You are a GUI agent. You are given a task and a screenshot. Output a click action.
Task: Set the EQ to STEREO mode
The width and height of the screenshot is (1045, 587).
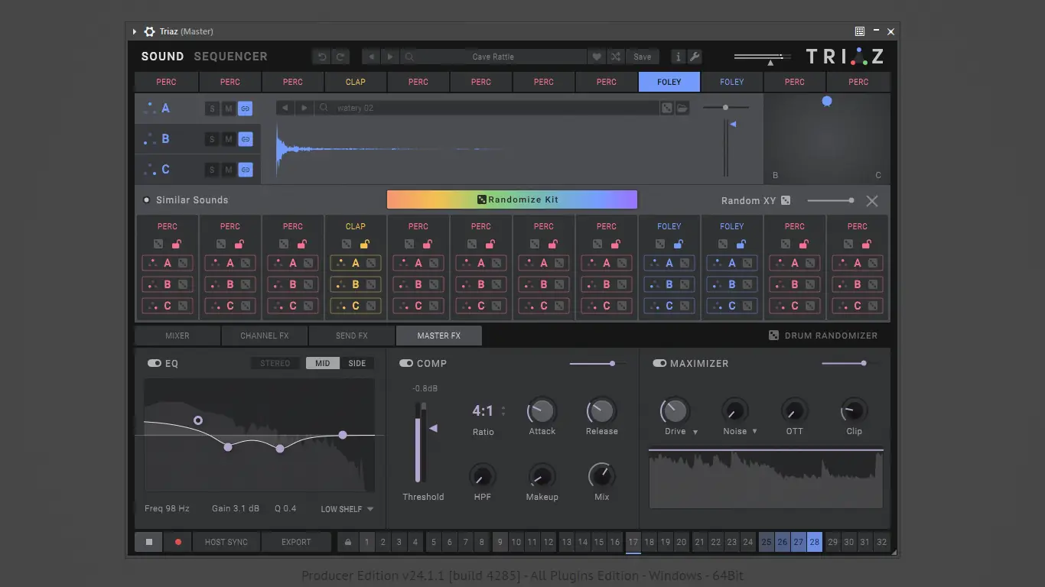[x=275, y=363]
